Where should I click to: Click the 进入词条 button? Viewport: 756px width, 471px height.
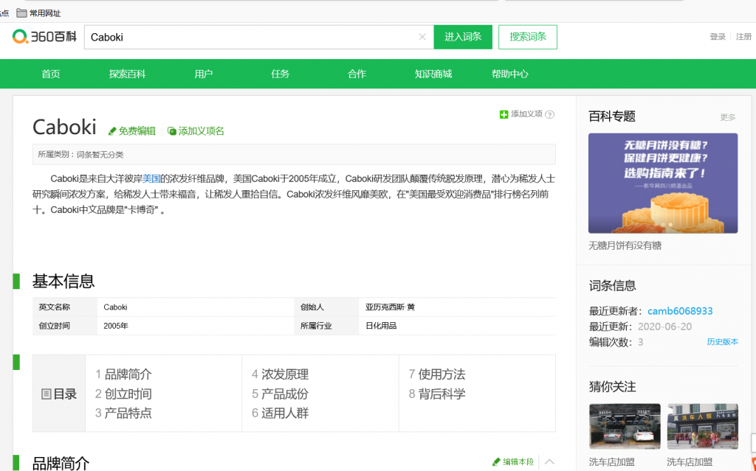pyautogui.click(x=463, y=37)
